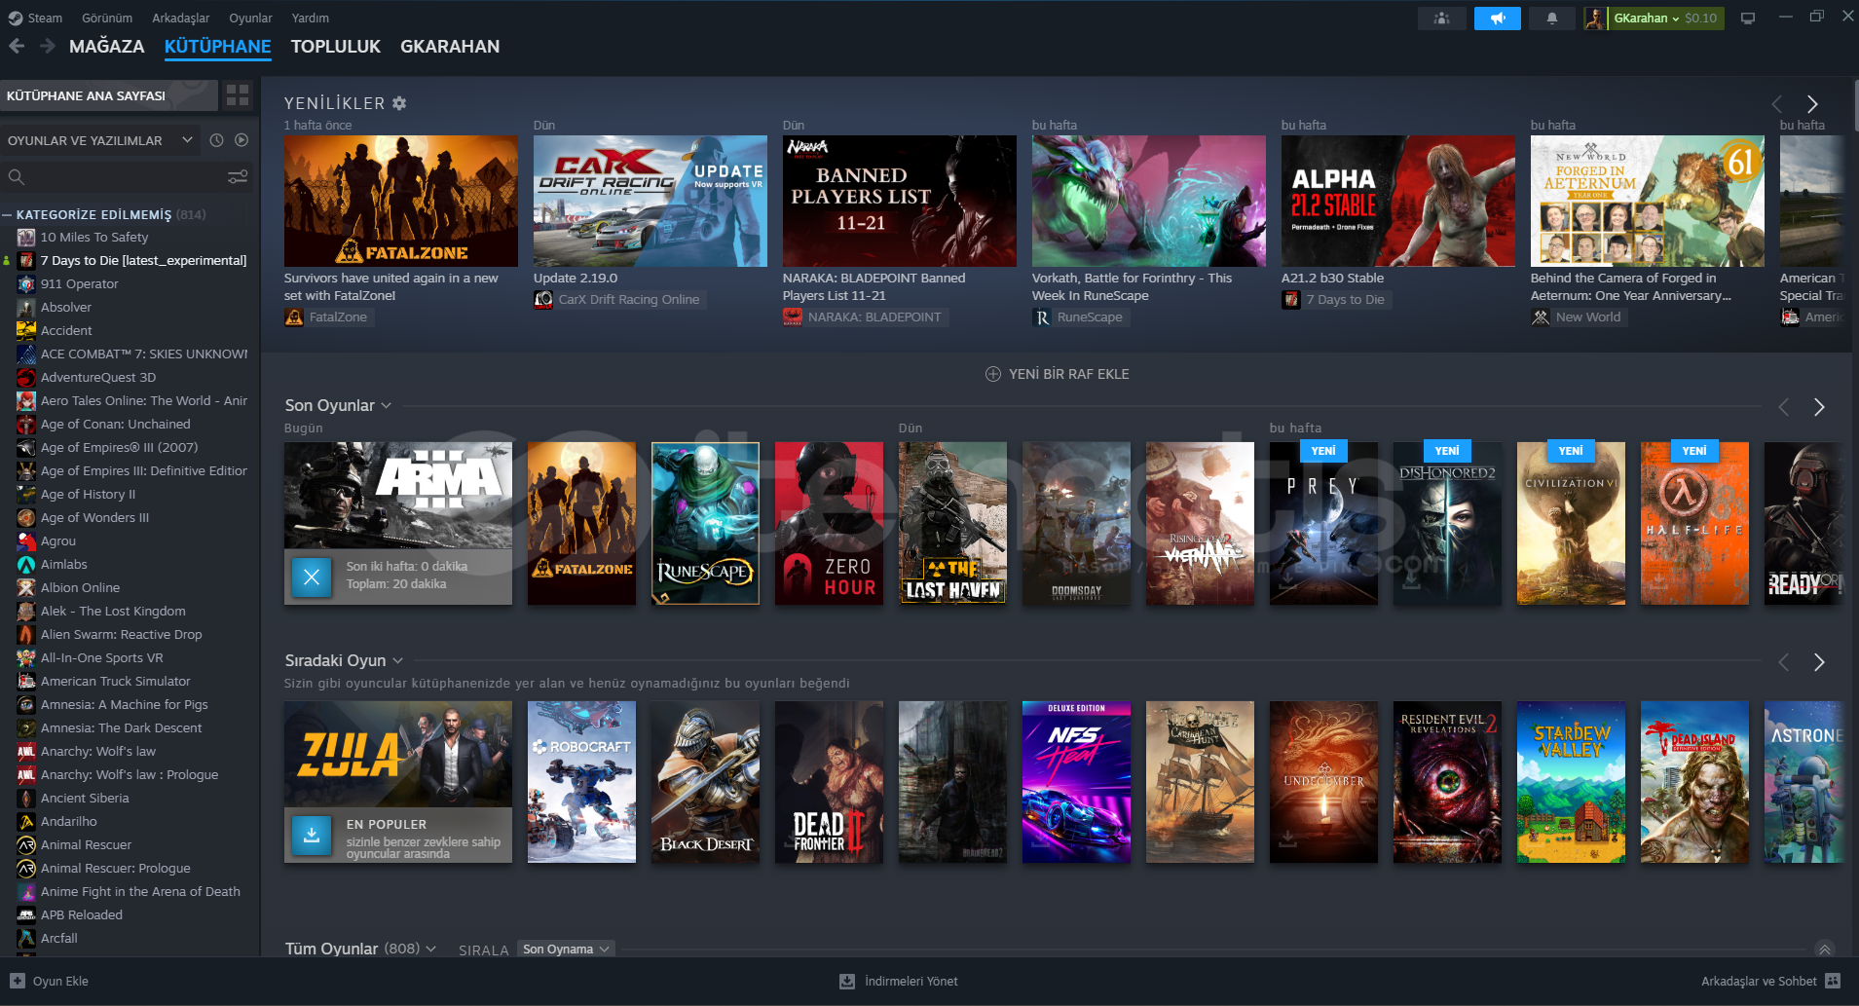Image resolution: width=1859 pixels, height=1006 pixels.
Task: Go forward with the right arrow
Action: click(x=48, y=46)
